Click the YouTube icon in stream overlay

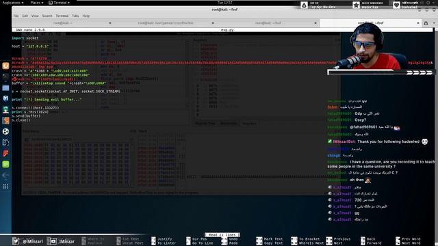tap(53, 241)
